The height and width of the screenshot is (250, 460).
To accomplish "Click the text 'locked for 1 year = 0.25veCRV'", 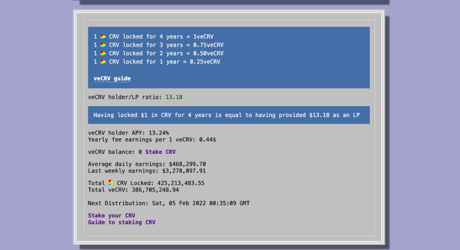I will pyautogui.click(x=172, y=62).
